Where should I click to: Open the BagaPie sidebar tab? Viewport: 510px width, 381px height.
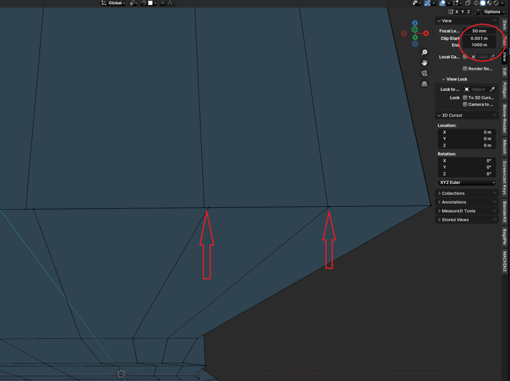click(505, 237)
